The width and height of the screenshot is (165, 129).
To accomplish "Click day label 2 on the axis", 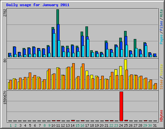I will pyautogui.click(x=15, y=125).
